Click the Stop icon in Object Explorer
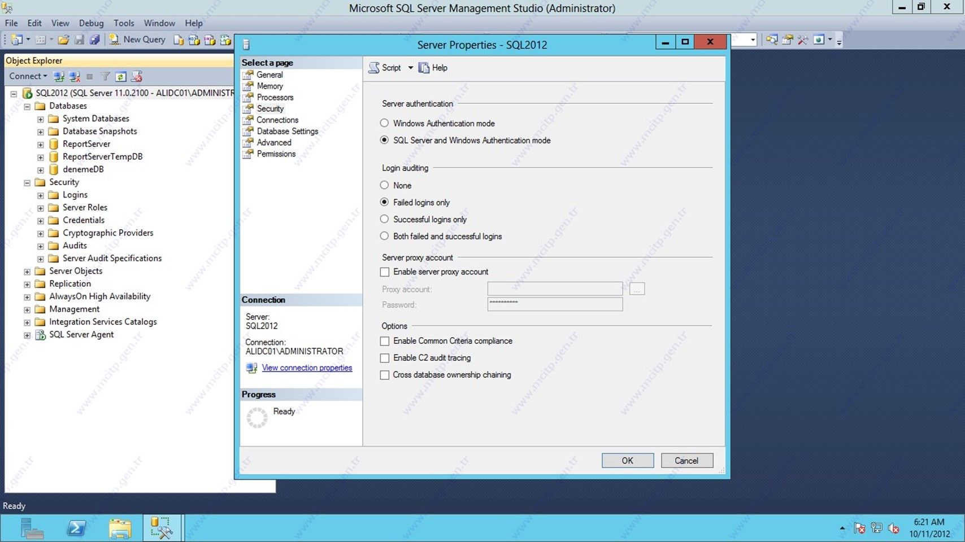The height and width of the screenshot is (542, 965). point(89,76)
